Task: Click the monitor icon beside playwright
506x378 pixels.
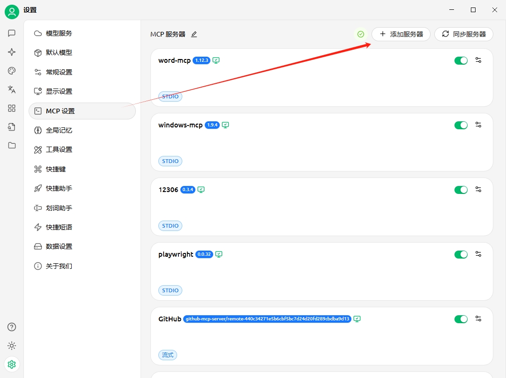Action: pos(219,254)
